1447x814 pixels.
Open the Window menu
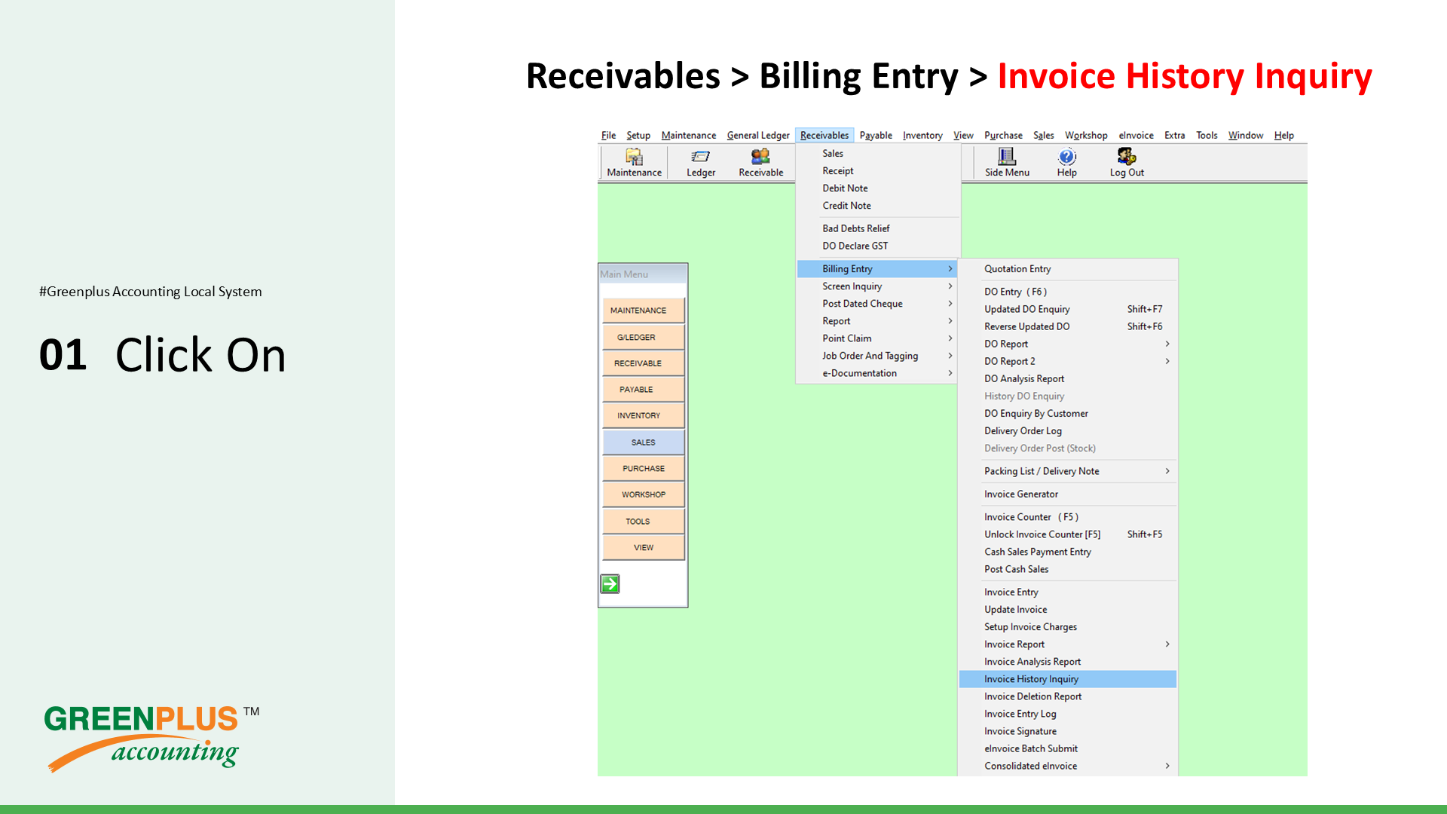1246,136
